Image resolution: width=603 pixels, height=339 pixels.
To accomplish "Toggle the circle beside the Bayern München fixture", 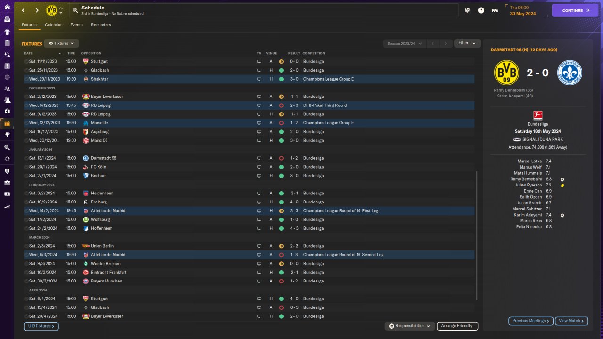I will tap(26, 281).
